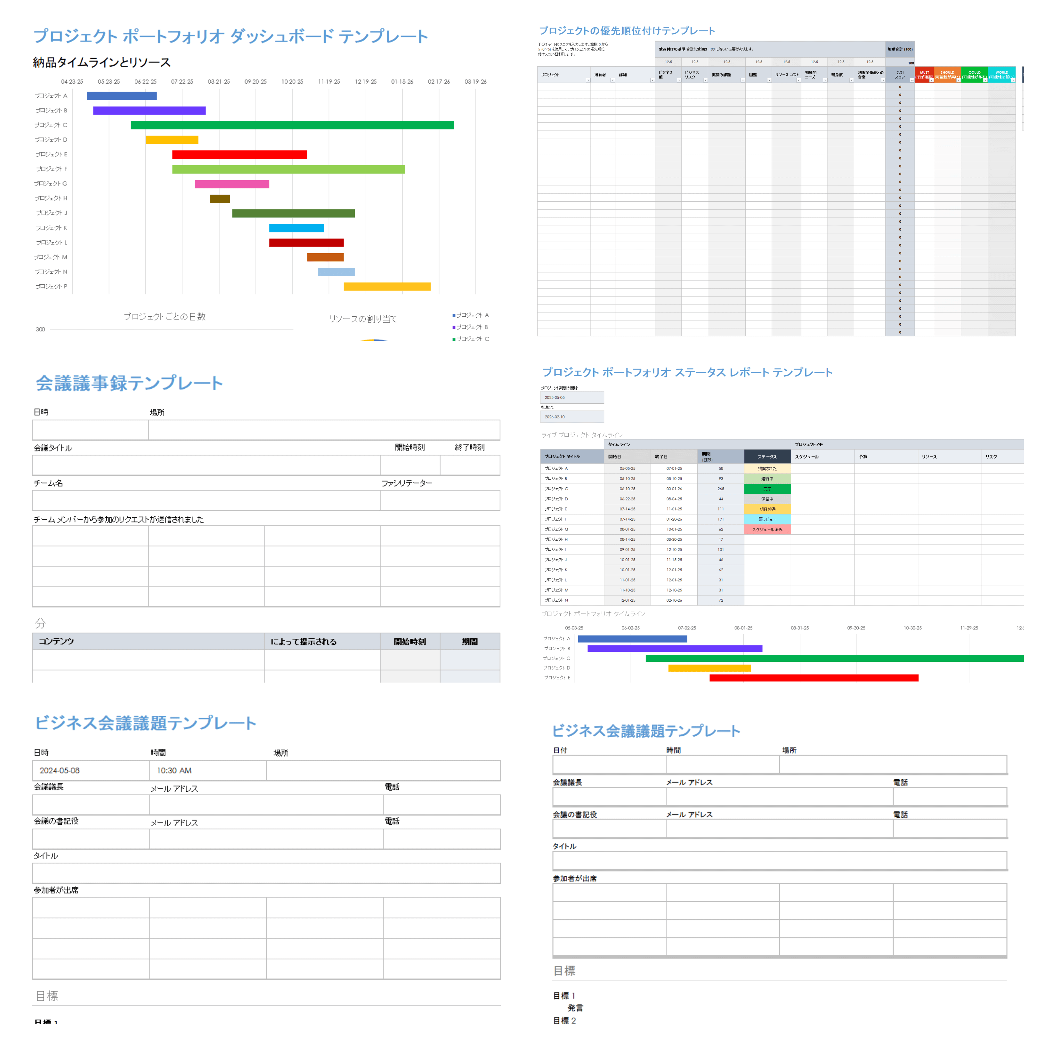This screenshot has height=1045, width=1045.
Task: Open the ビジネス値 column filter dropdown
Action: pyautogui.click(x=679, y=80)
